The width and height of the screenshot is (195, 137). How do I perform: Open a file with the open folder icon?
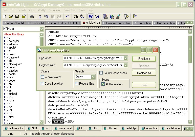click(11, 17)
